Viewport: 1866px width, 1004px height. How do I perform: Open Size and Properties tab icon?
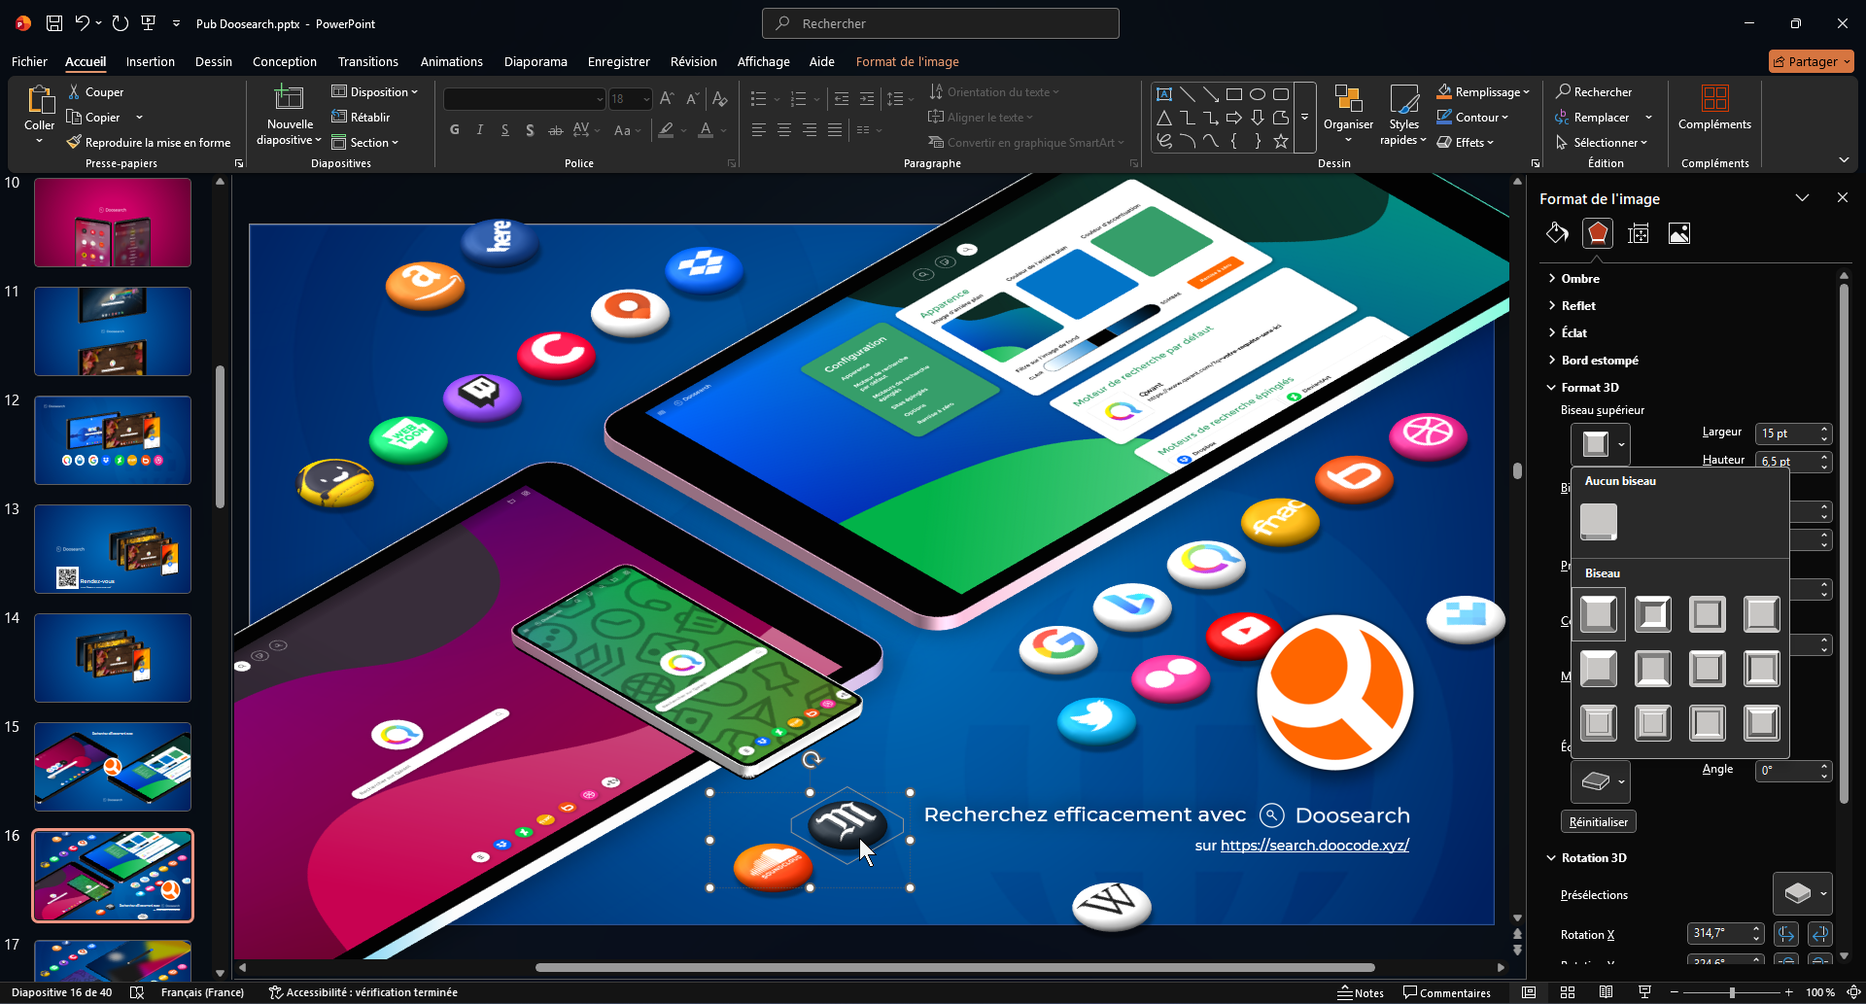(x=1639, y=233)
